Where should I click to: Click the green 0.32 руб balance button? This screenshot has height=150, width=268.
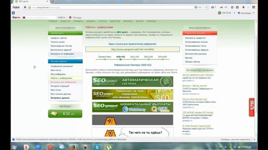pos(65,114)
